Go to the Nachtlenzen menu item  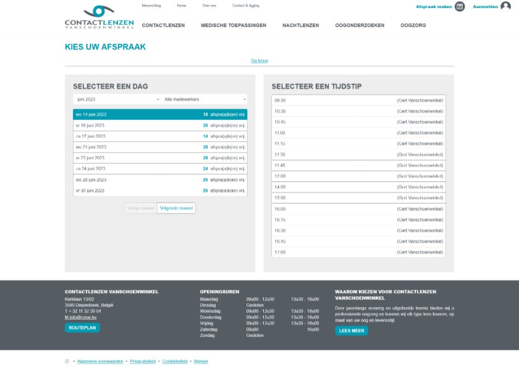(300, 25)
